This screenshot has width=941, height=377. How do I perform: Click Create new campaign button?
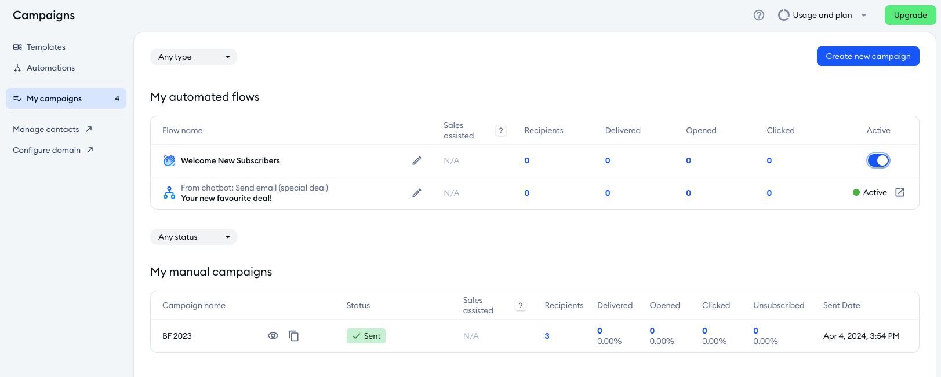pos(867,56)
